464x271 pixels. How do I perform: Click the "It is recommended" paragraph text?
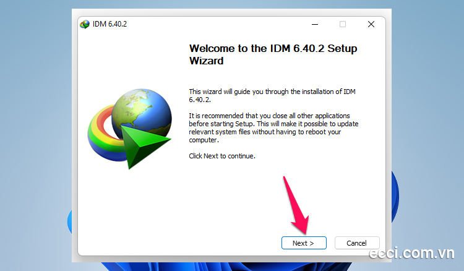tap(272, 127)
